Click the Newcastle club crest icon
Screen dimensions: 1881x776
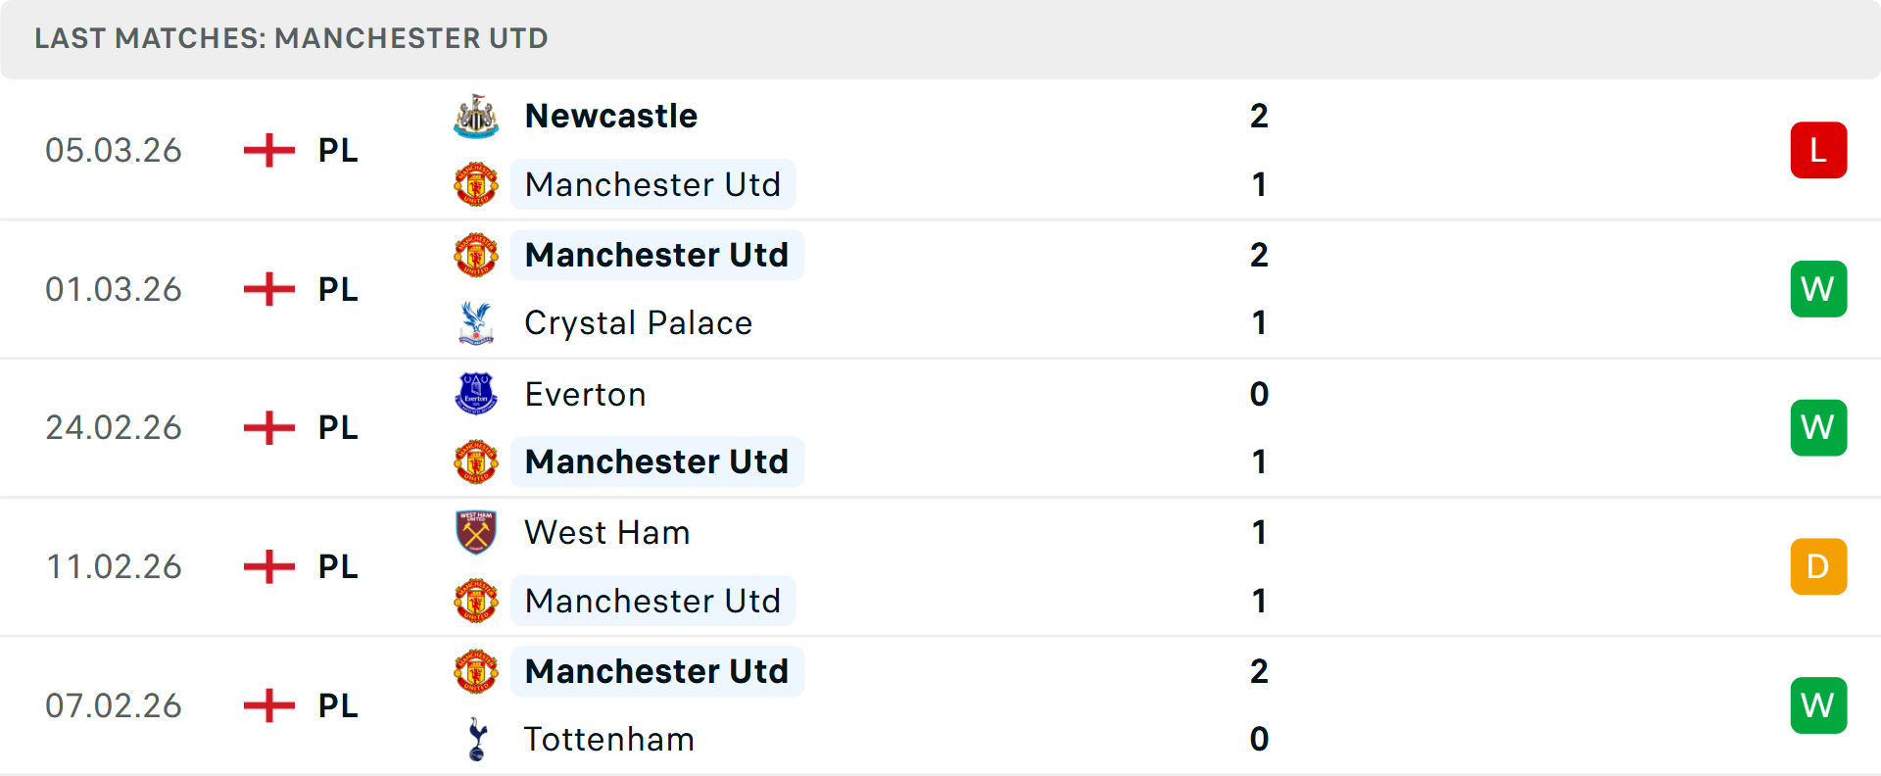point(476,117)
